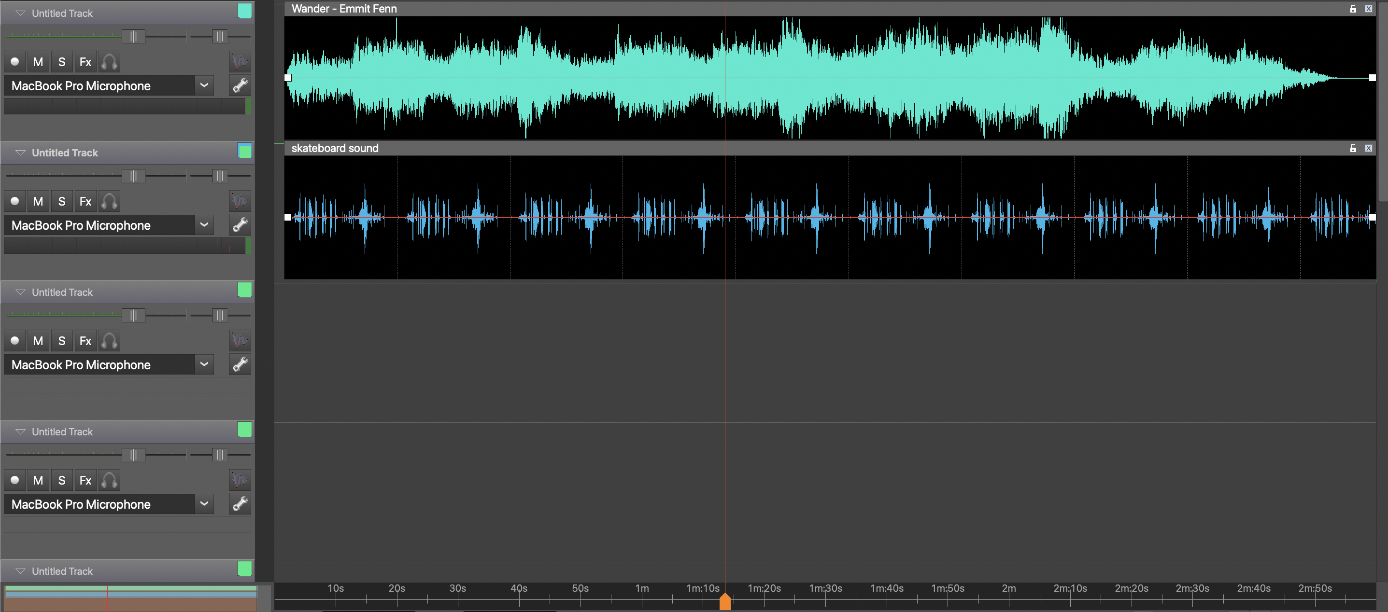This screenshot has height=612, width=1388.
Task: Open wrench settings for first track
Action: point(241,85)
